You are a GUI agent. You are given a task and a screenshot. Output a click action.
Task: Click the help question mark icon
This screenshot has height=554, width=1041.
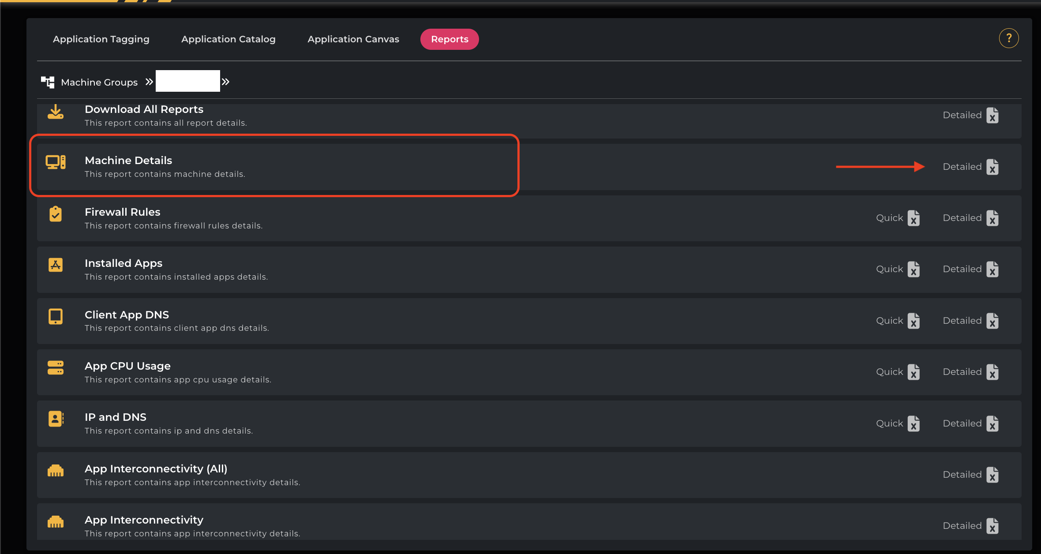pyautogui.click(x=1008, y=39)
